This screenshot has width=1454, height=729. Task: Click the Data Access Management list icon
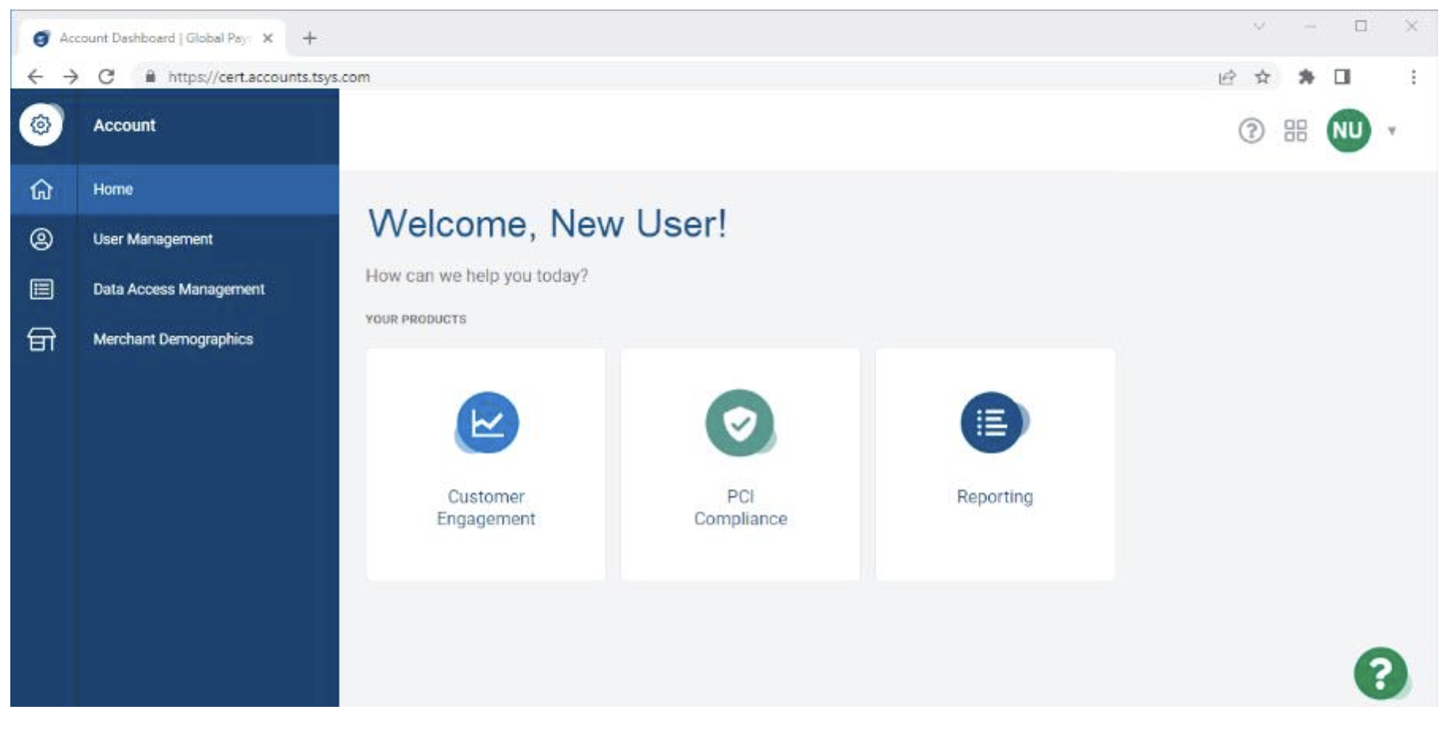pos(41,289)
